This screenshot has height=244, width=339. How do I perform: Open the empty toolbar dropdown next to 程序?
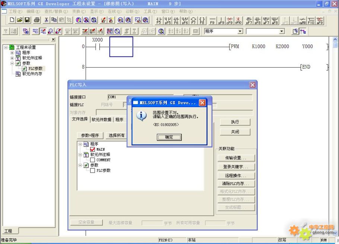tap(282, 31)
